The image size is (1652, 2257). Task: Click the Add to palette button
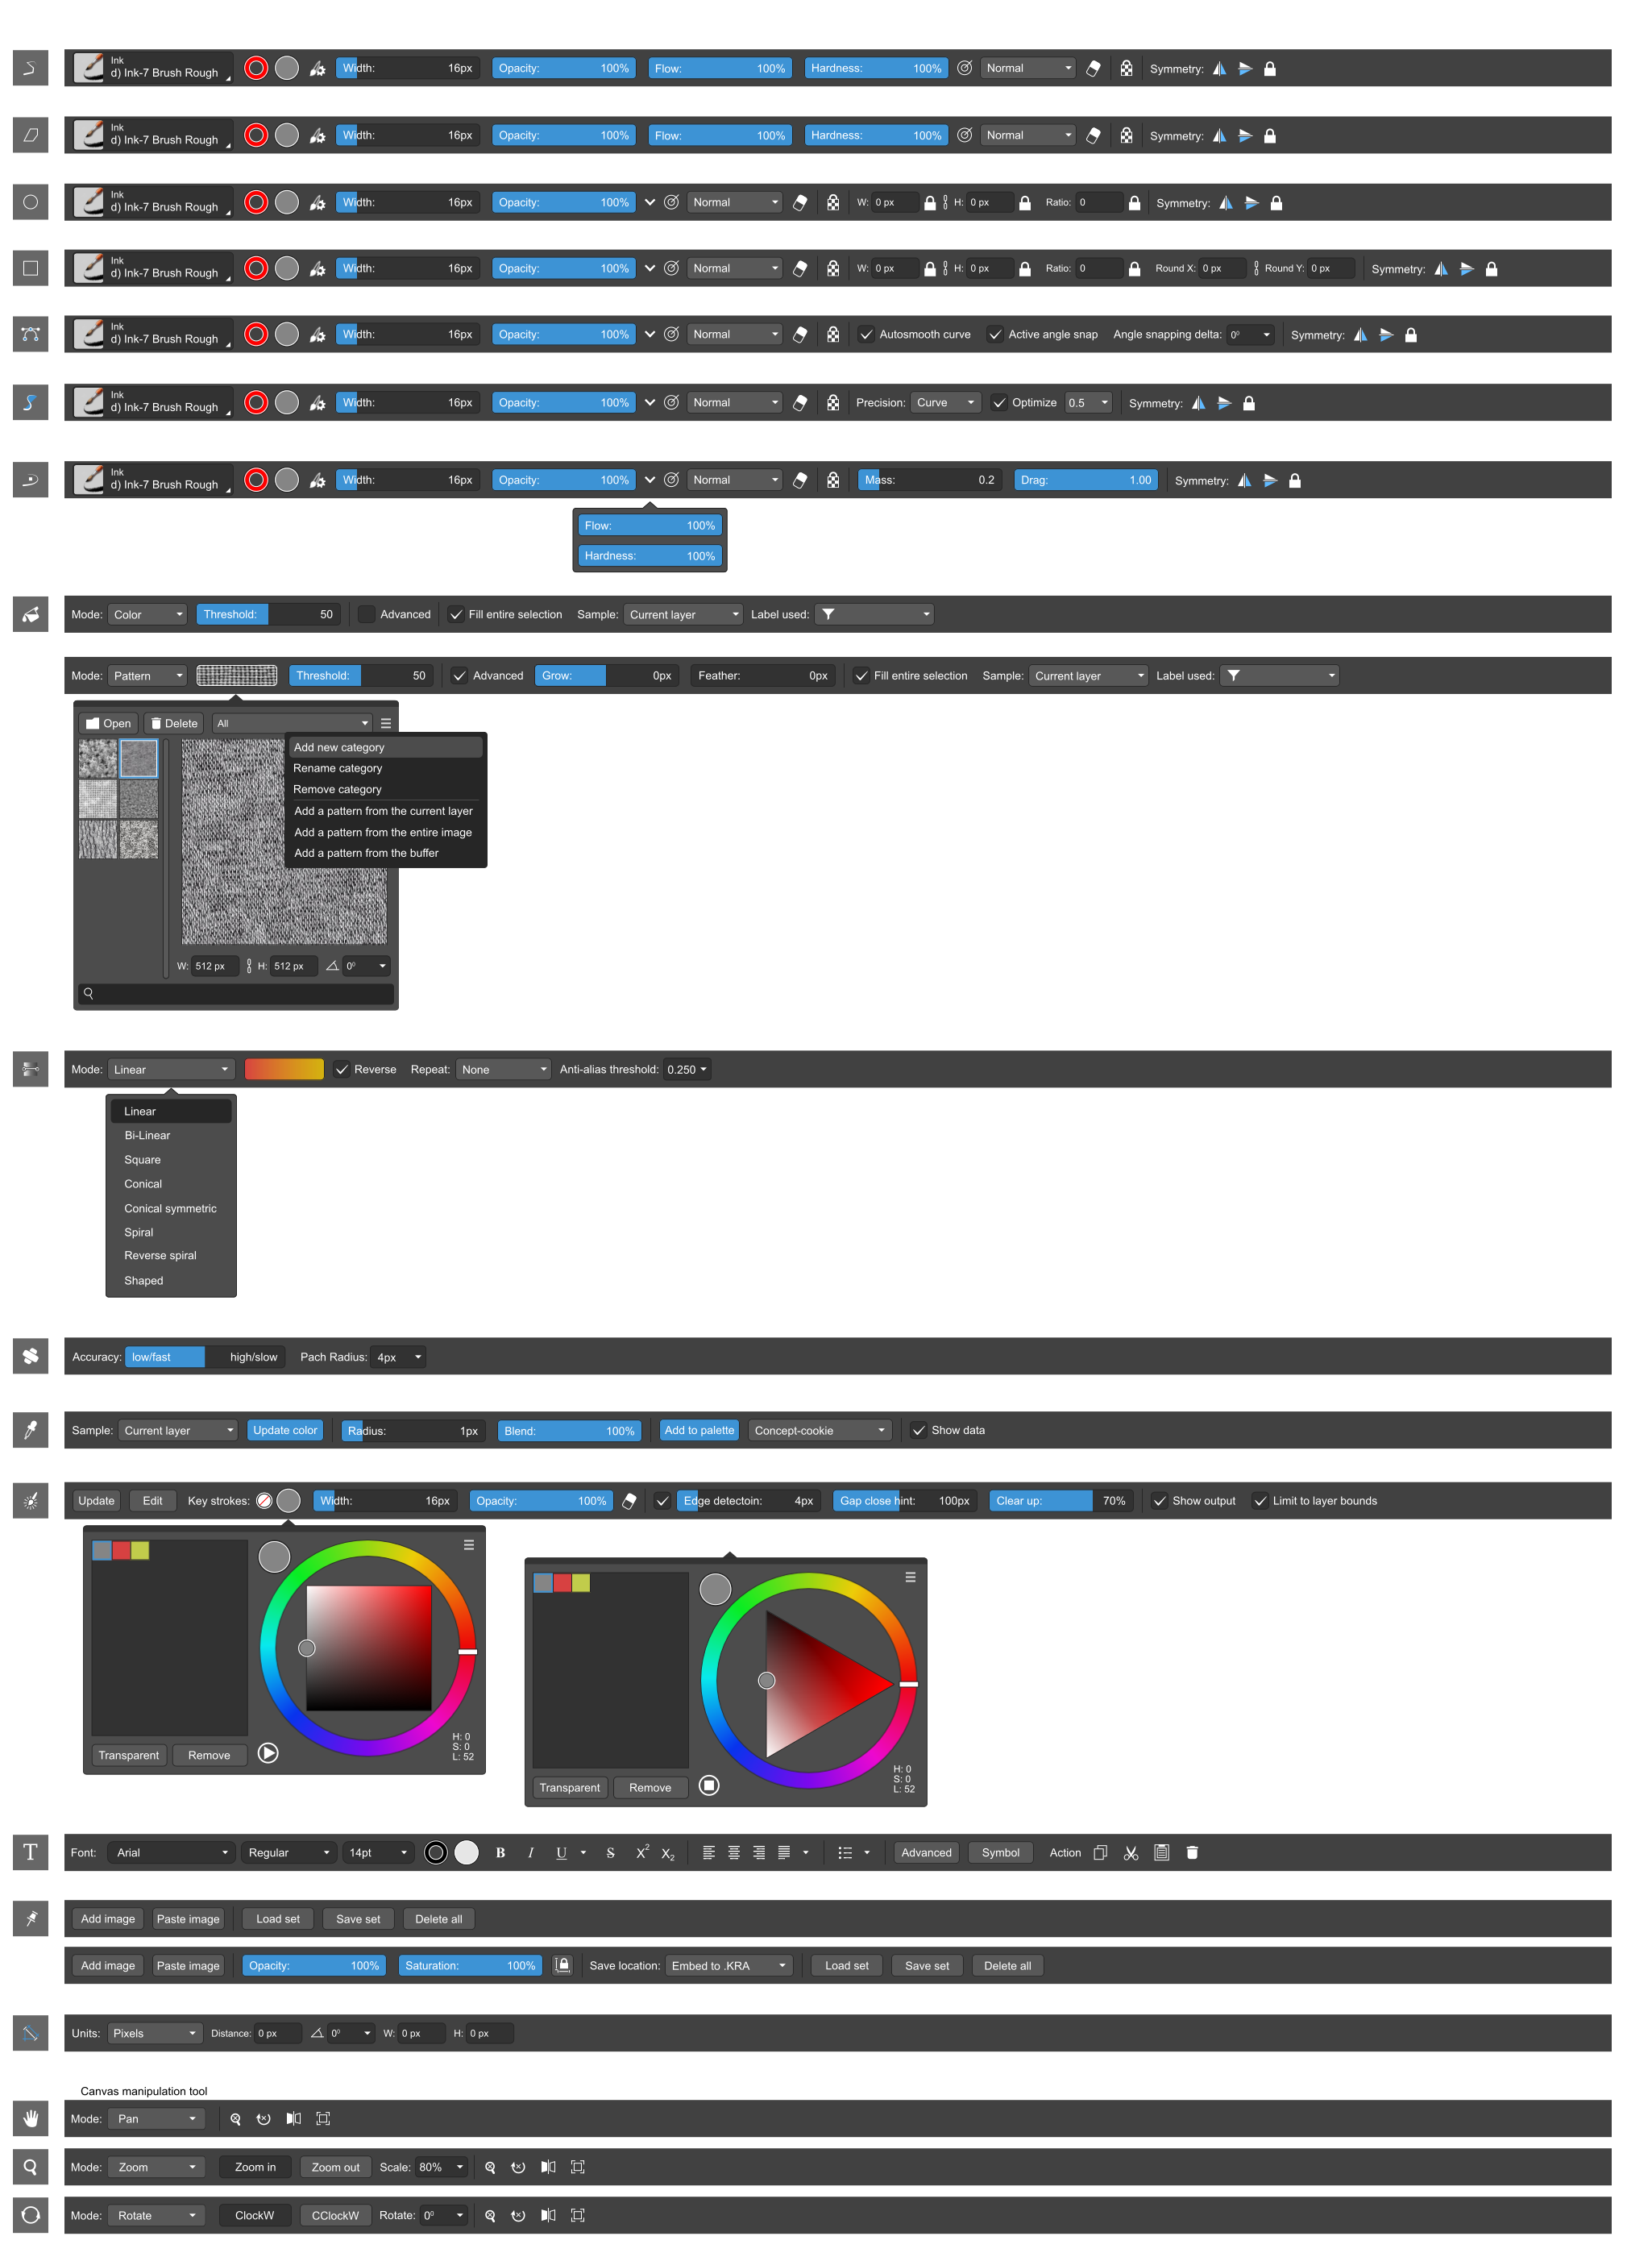699,1430
